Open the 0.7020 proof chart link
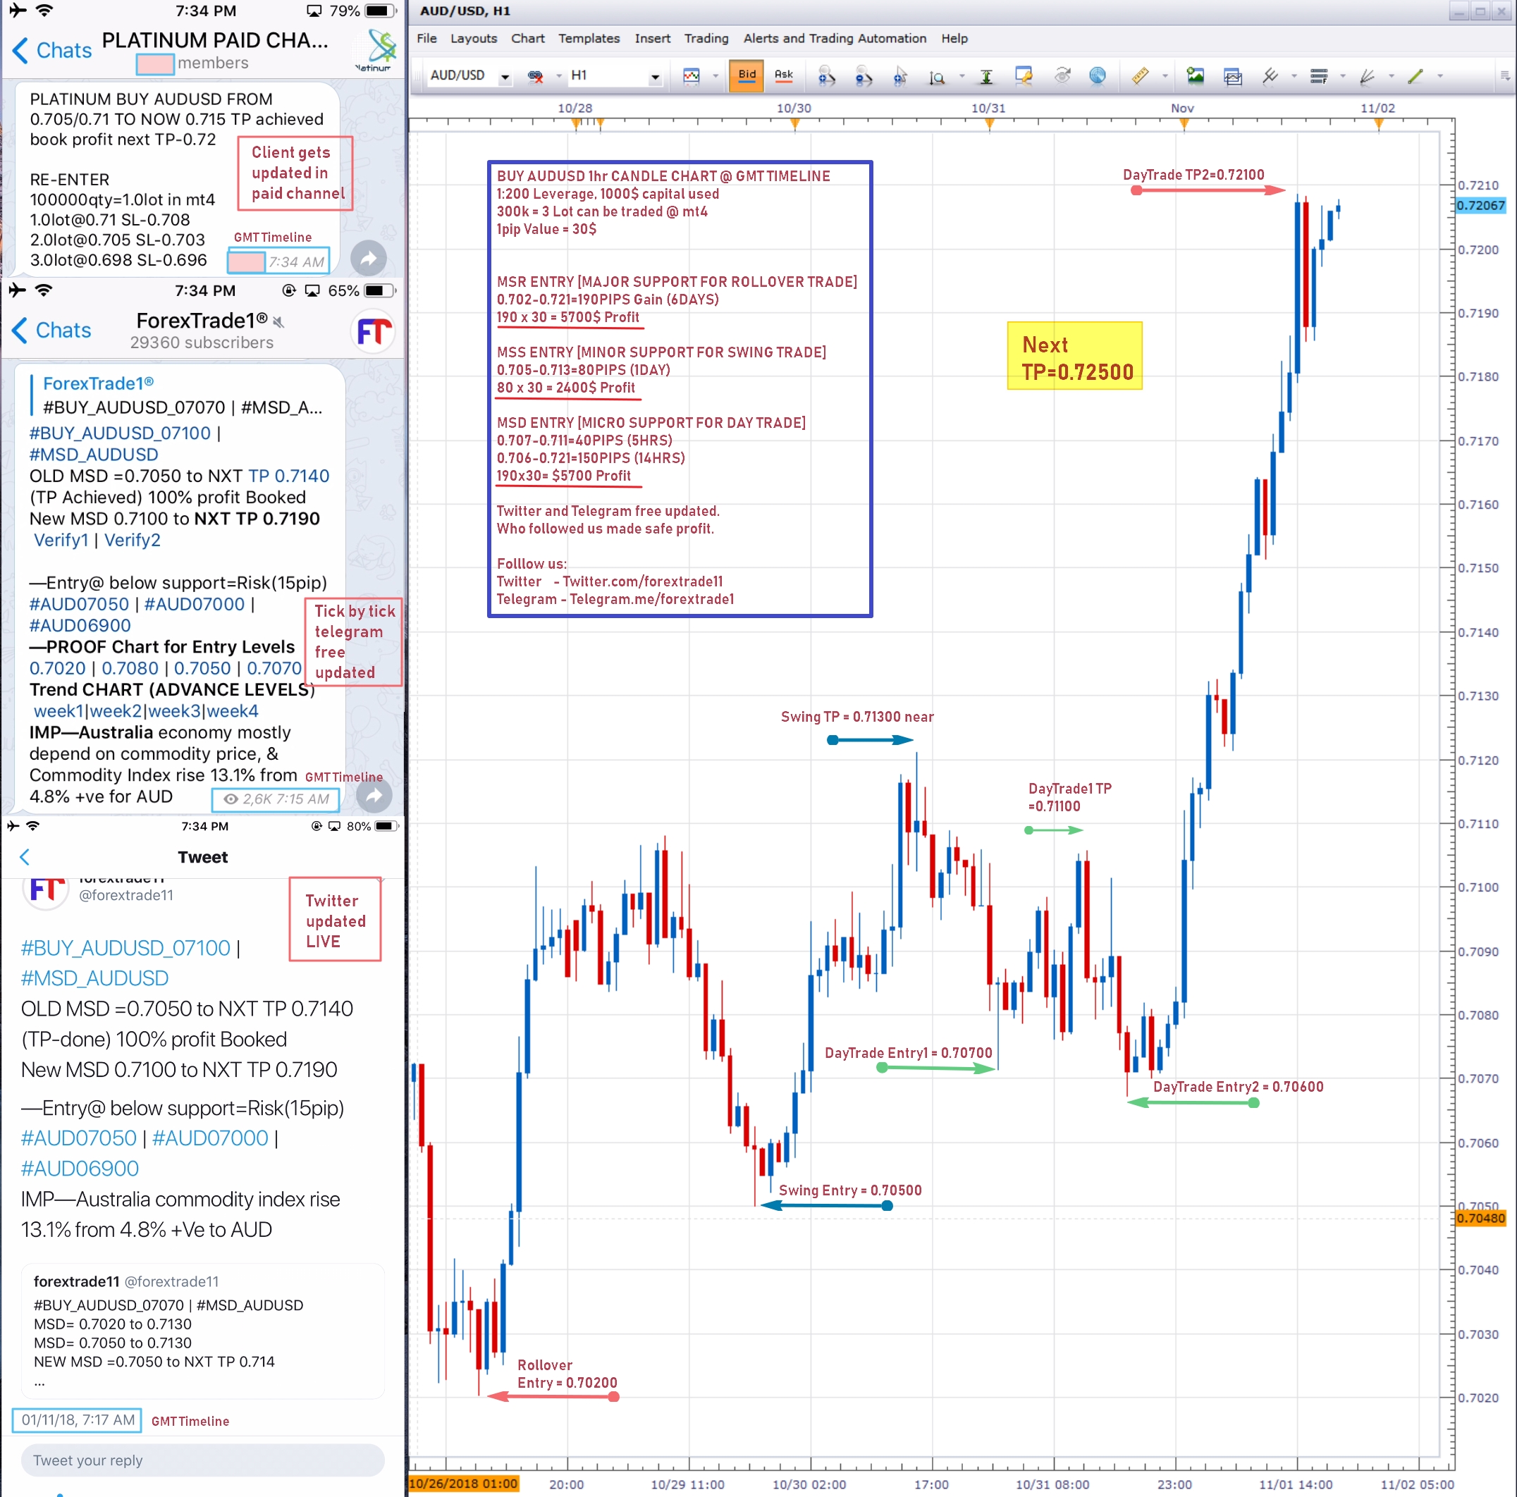 57,668
